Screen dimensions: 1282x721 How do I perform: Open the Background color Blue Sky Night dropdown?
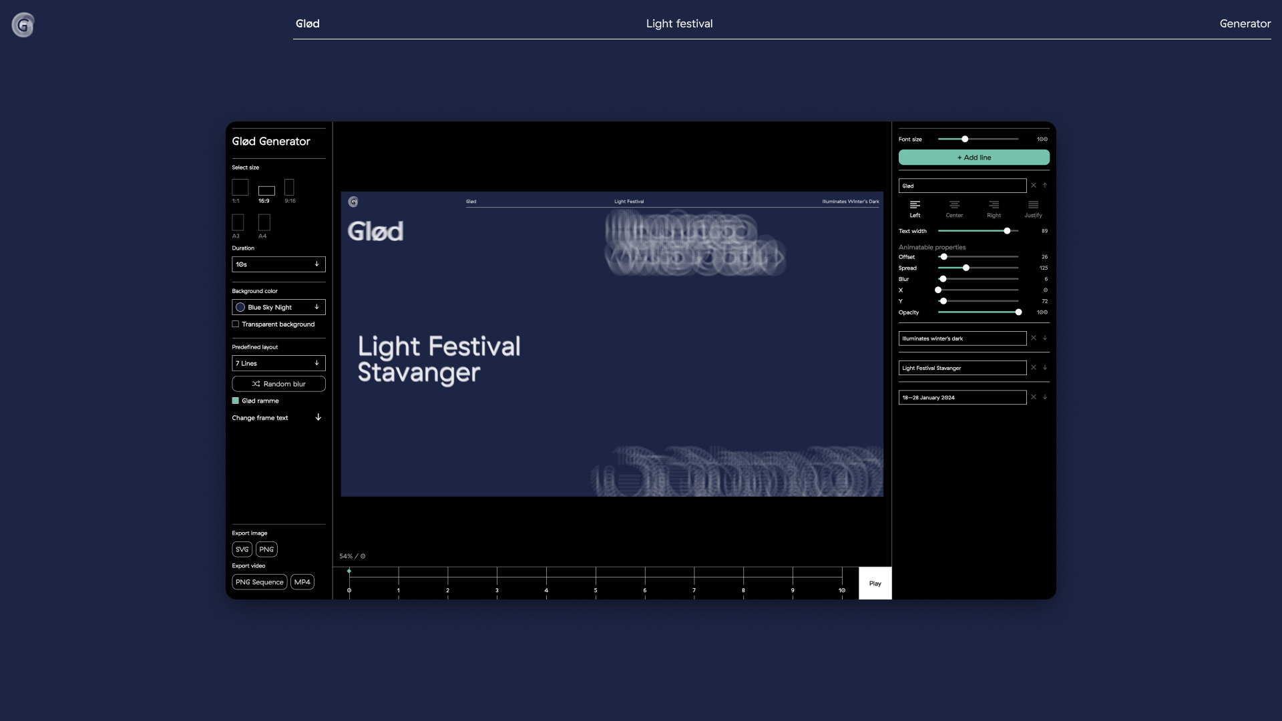tap(278, 307)
